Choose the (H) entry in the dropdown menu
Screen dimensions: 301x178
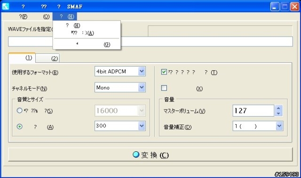click(x=87, y=25)
